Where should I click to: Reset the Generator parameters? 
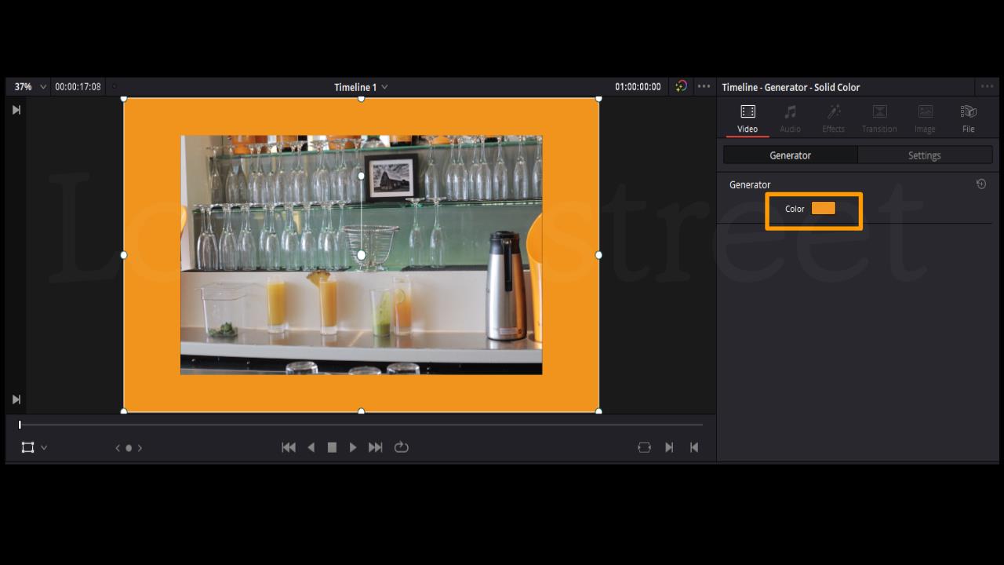(980, 184)
